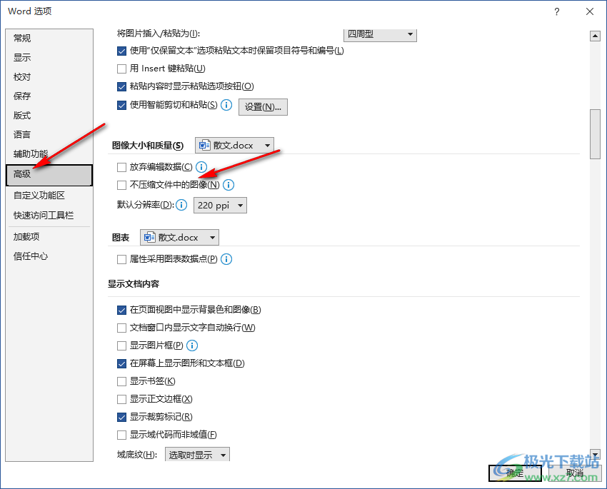Click info icon beside 默认分辨率
The width and height of the screenshot is (607, 489).
pos(181,205)
